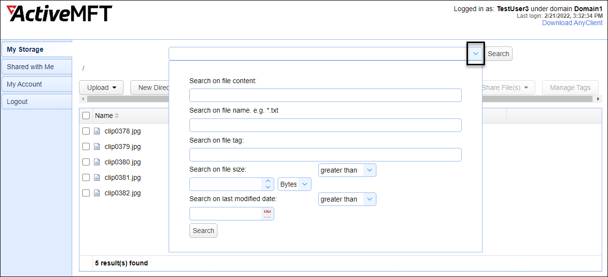Focus the Search on file name field

coord(325,125)
